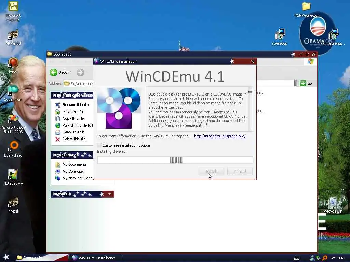The image size is (350, 262).
Task: Switch to WinCDEmu installation taskbar button
Action: tap(95, 258)
